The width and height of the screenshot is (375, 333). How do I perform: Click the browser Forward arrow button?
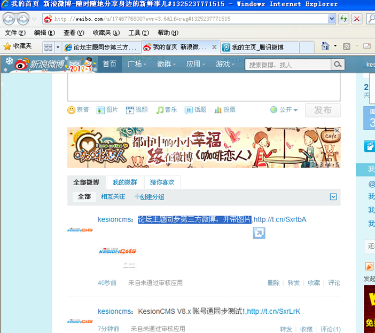coord(23,19)
